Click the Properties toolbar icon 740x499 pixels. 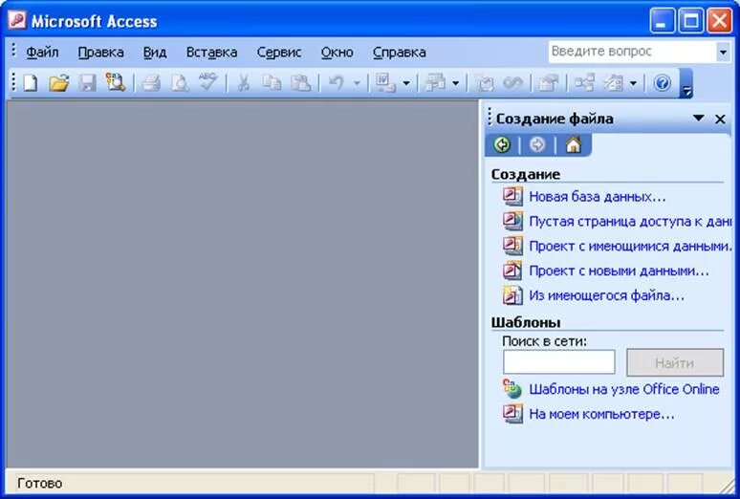click(x=548, y=83)
